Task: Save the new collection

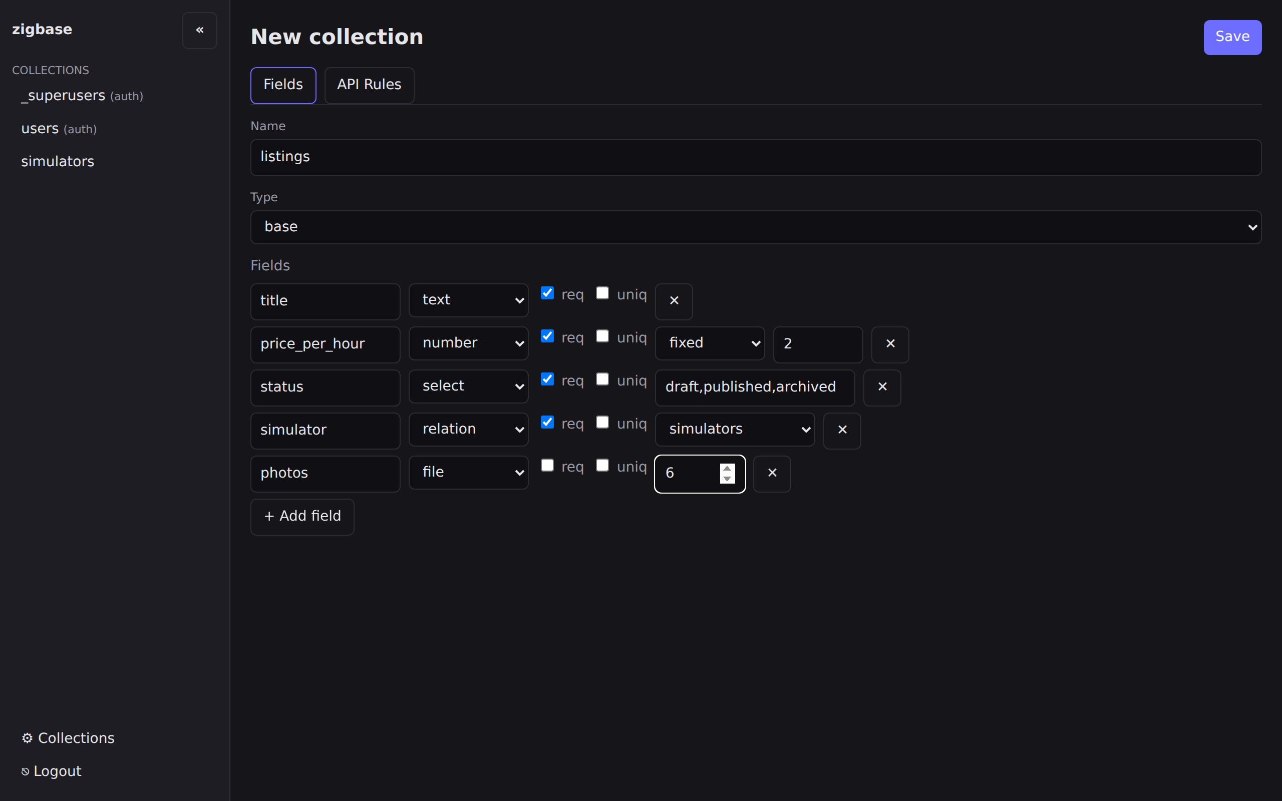Action: (x=1232, y=37)
